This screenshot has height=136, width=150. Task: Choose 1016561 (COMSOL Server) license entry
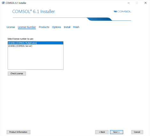pos(35,46)
